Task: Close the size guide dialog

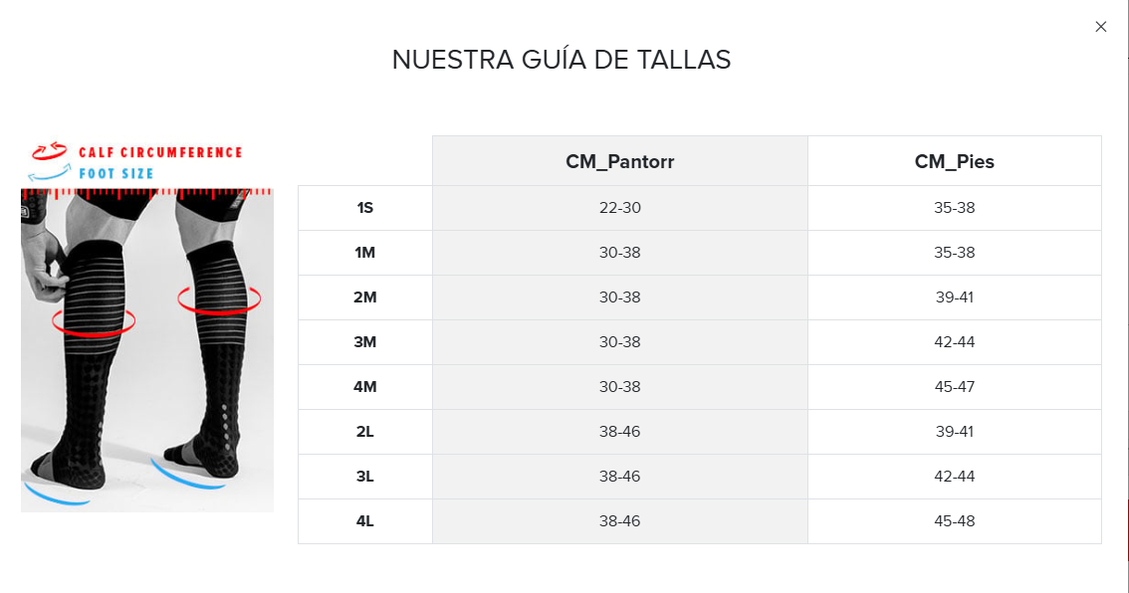Action: pyautogui.click(x=1100, y=27)
